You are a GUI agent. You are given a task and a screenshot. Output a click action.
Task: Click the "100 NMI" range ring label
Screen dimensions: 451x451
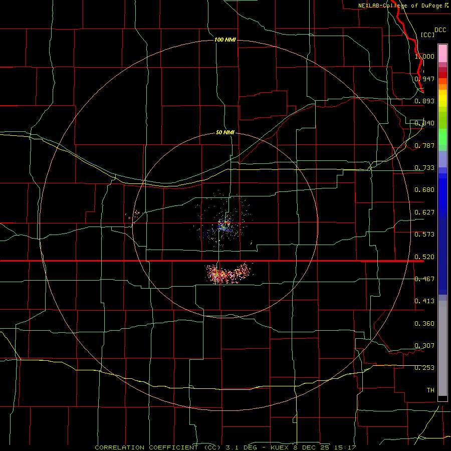pyautogui.click(x=225, y=40)
